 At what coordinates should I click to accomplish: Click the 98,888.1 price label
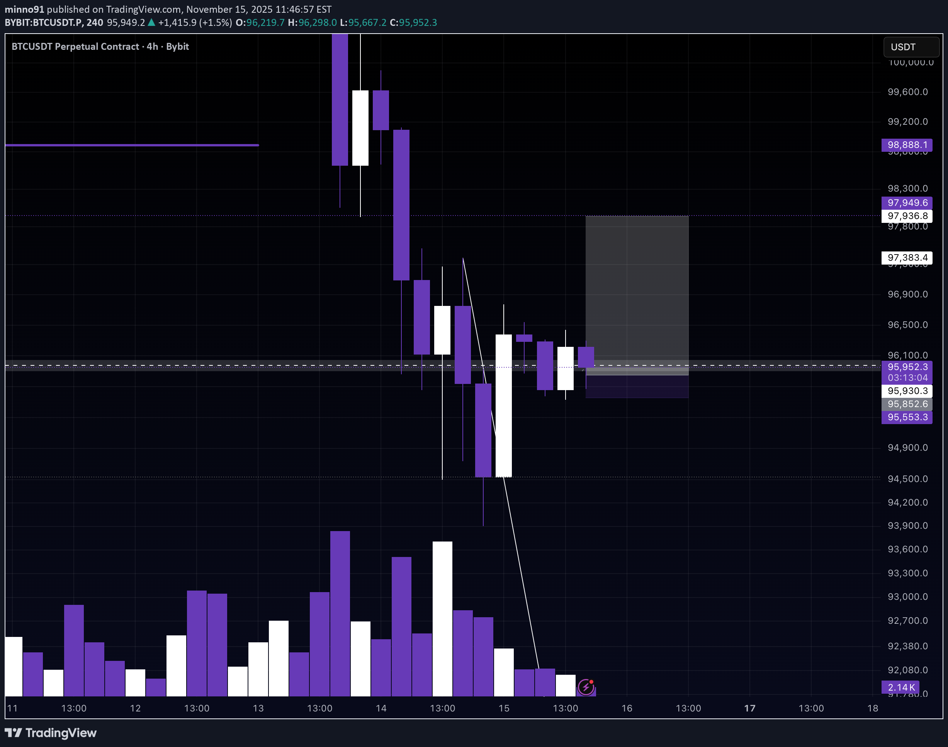tap(906, 145)
